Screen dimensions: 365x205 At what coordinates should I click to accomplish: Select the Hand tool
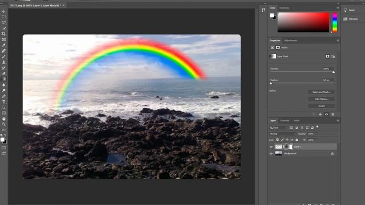(4, 119)
